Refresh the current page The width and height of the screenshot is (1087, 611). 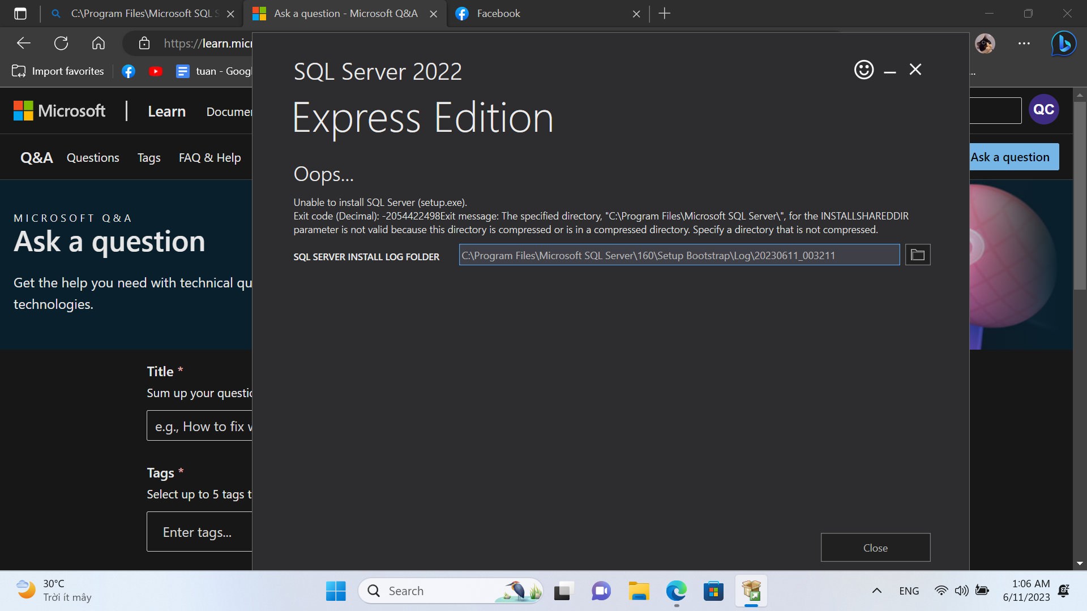[61, 43]
